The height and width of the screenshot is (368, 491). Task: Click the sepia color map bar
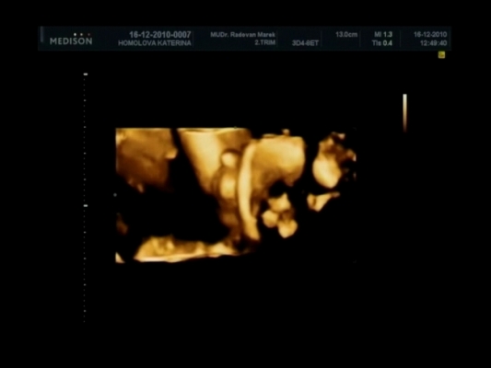click(405, 112)
